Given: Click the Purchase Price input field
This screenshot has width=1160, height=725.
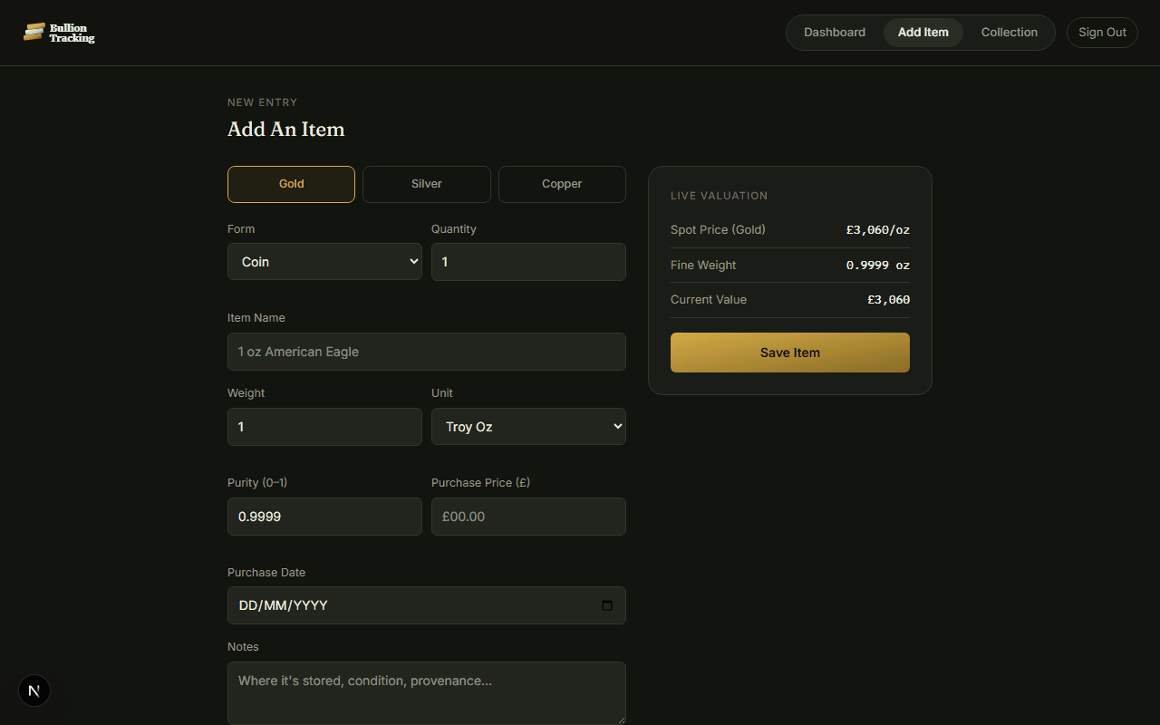Looking at the screenshot, I should [528, 517].
